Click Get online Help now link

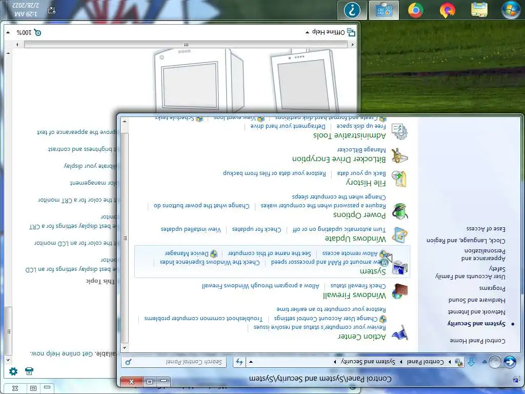tap(62, 353)
